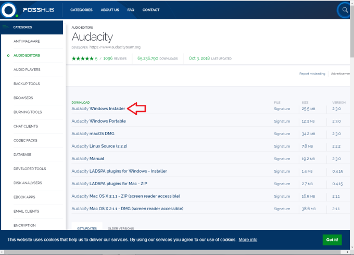Open the More info cookie link

click(x=248, y=240)
